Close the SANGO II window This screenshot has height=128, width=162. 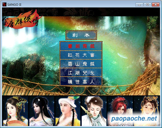pyautogui.click(x=156, y=5)
